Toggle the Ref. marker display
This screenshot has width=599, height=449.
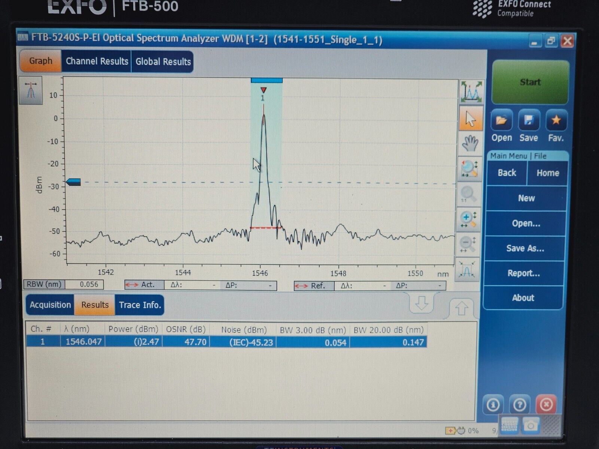[313, 285]
